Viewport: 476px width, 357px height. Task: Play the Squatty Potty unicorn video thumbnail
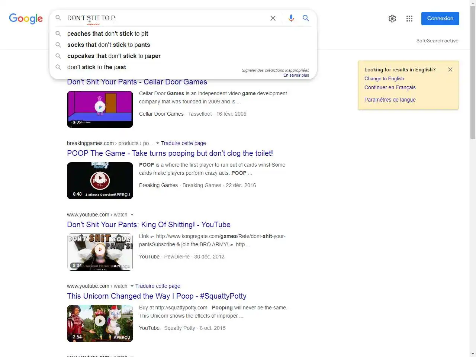click(x=100, y=324)
